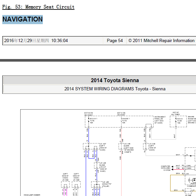
Task: Open the navigation wiring diagram image
Action: [x=108, y=153]
